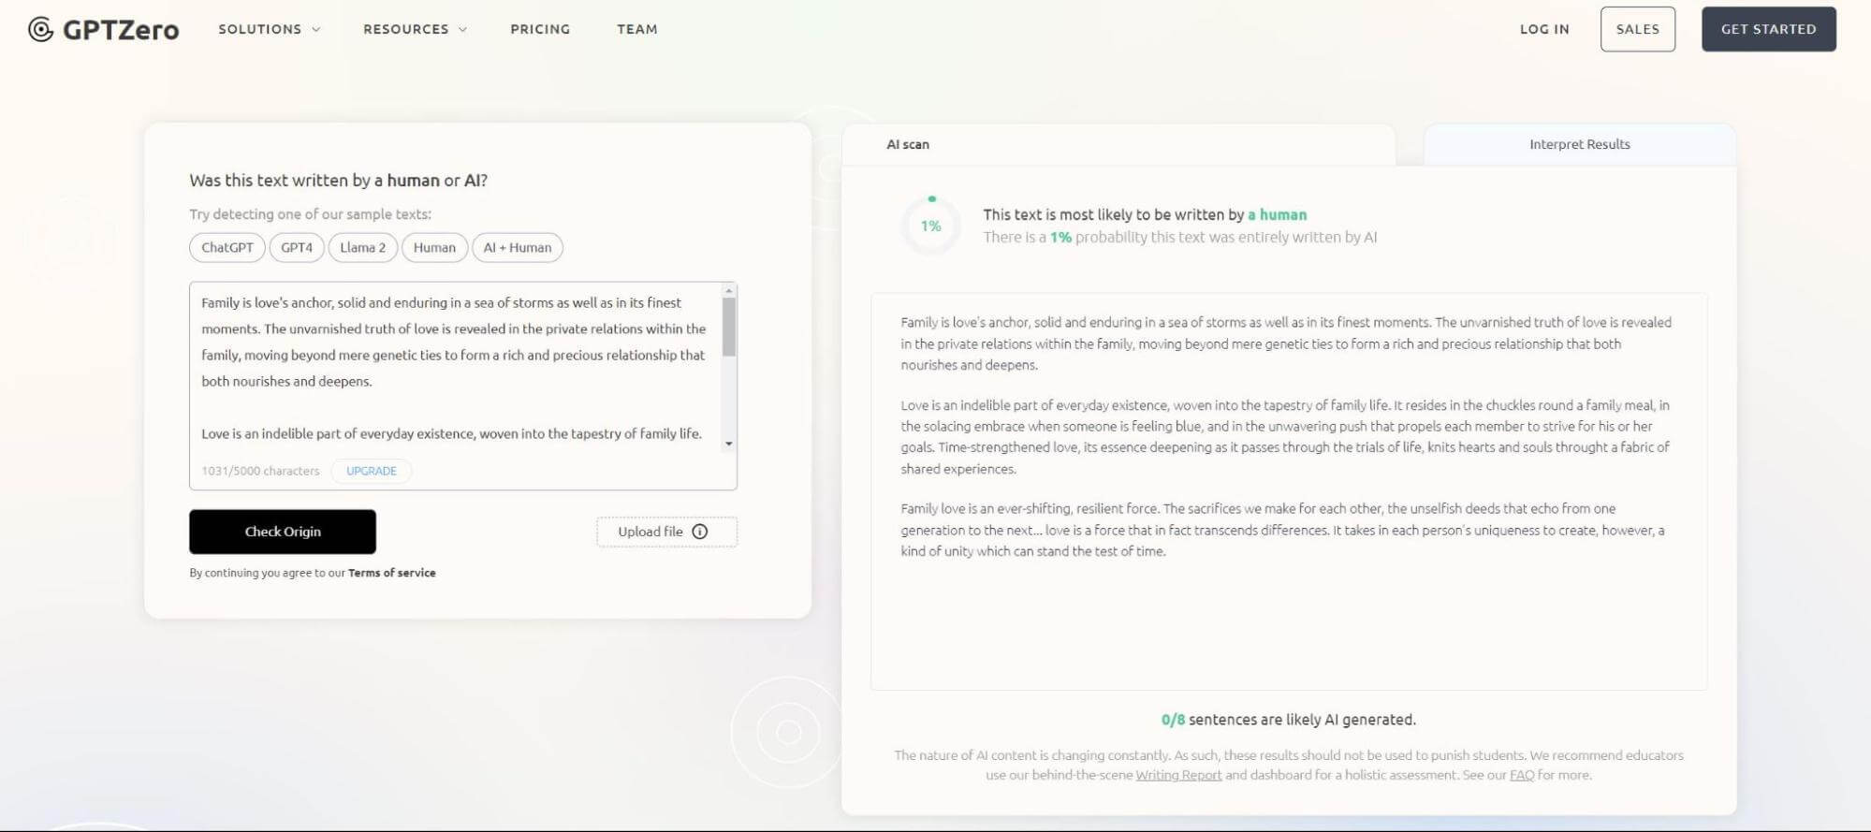The height and width of the screenshot is (832, 1871).
Task: Click Log In
Action: (x=1544, y=29)
